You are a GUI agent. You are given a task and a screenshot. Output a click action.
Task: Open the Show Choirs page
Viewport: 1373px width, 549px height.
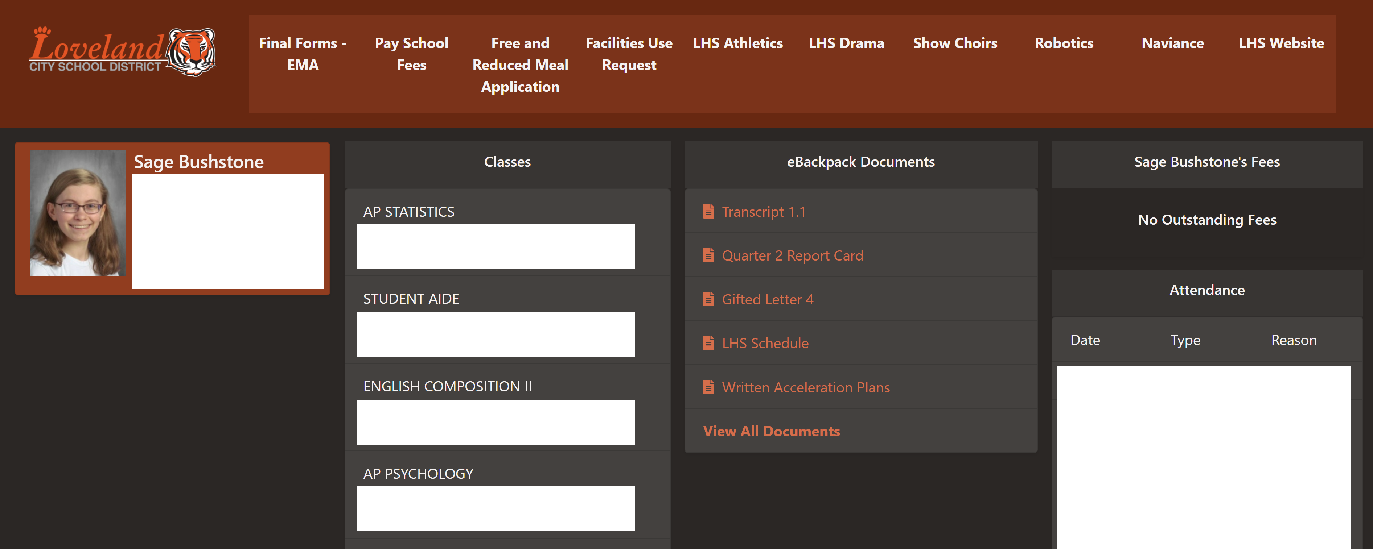pos(955,43)
